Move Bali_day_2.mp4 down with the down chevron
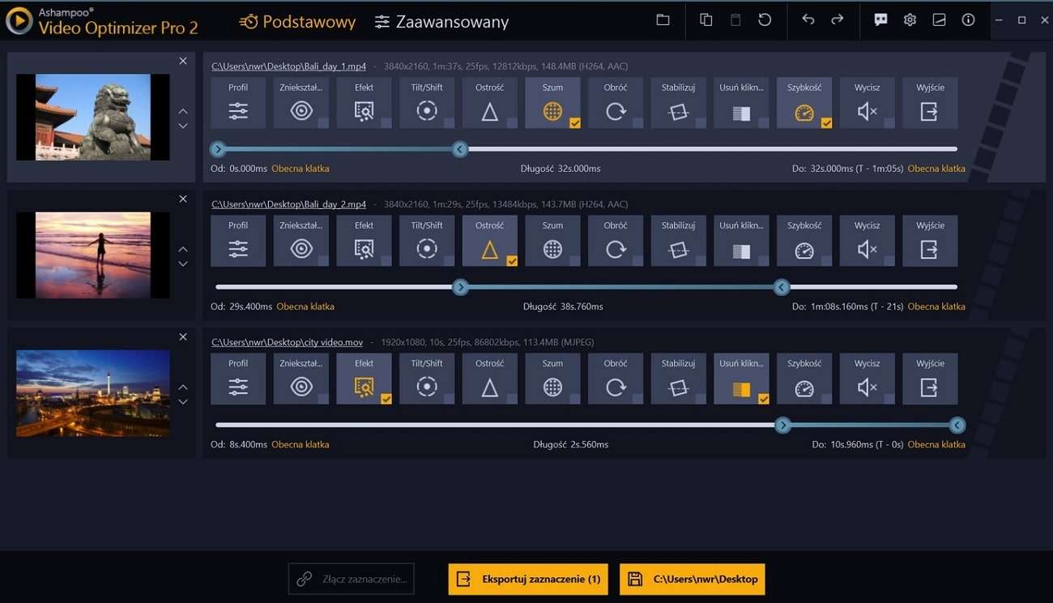 [183, 263]
